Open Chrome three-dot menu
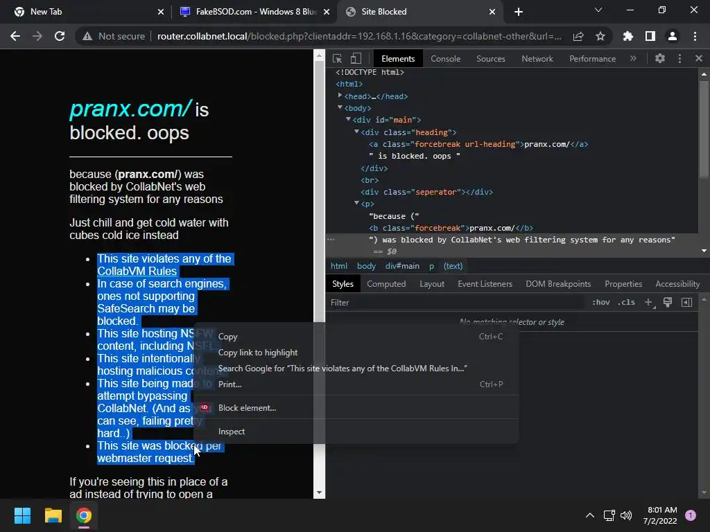Viewport: 710px width, 532px height. click(x=695, y=36)
